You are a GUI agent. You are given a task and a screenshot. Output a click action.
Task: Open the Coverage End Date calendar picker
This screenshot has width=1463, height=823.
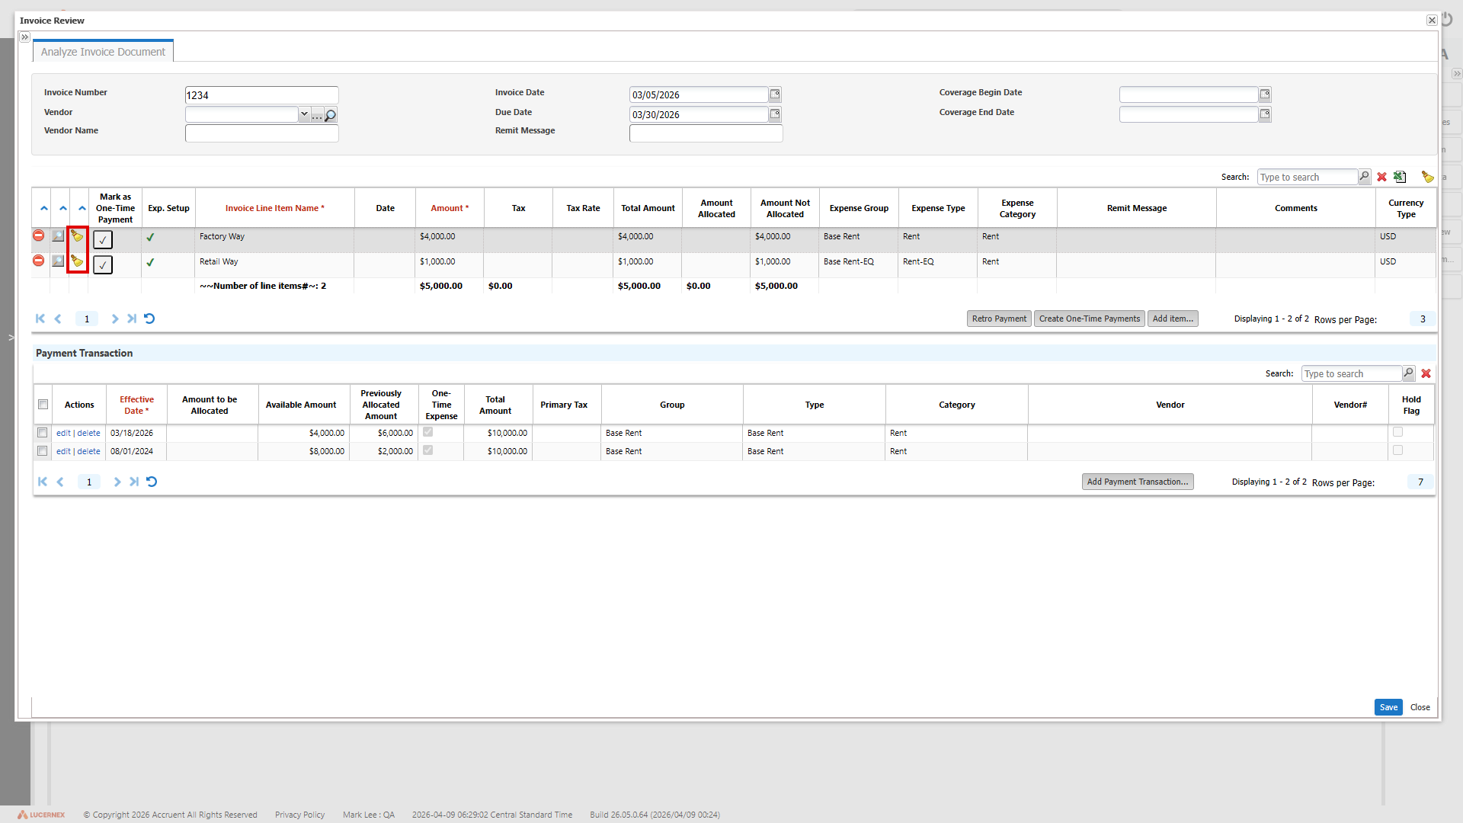point(1265,114)
